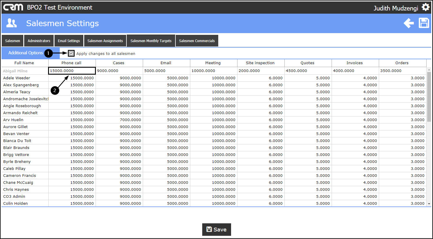433x239 pixels.
Task: Open the Salesmen tab
Action: tap(13, 41)
